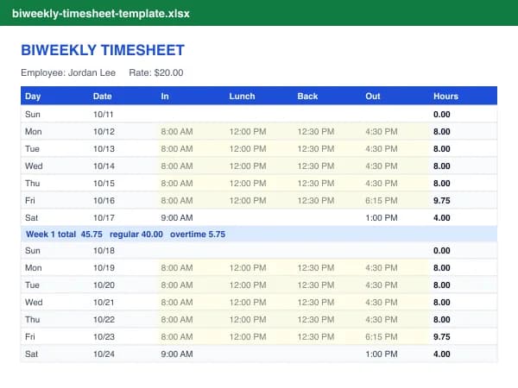
Task: Edit the 6:15 PM Out time on 10/23
Action: [x=382, y=336]
